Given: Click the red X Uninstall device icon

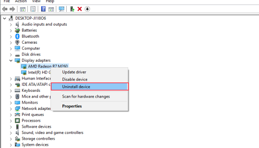Looking at the screenshot, I should coord(80,9).
